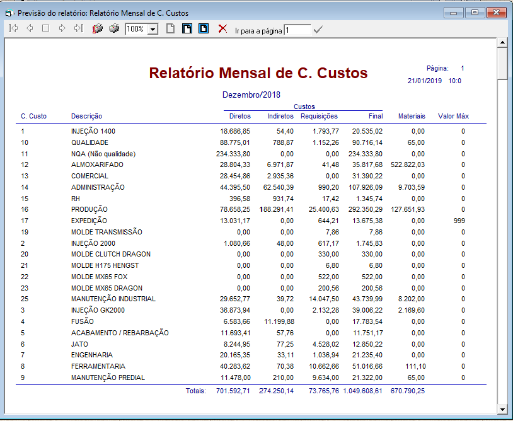Select the 'COMERCIAL' row description
Viewport: 513px width, 421px height.
(89, 176)
